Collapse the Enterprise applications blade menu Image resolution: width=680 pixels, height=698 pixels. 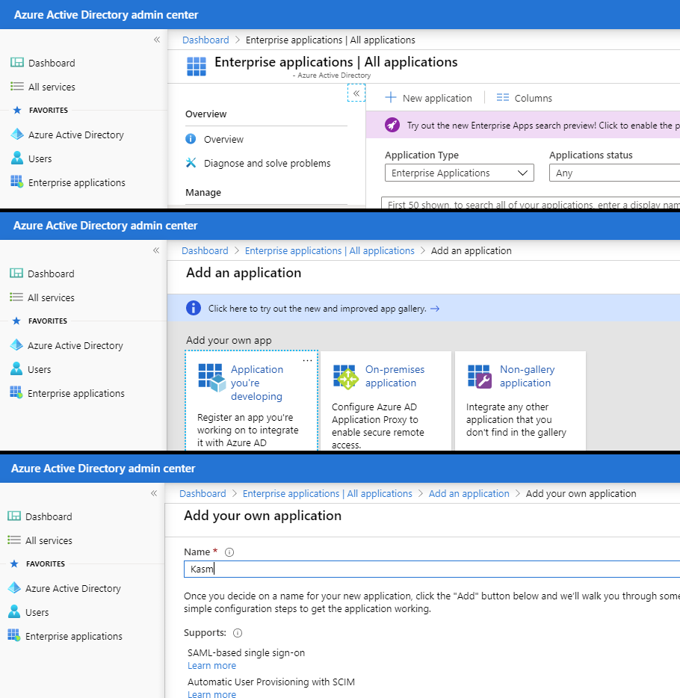pyautogui.click(x=356, y=93)
